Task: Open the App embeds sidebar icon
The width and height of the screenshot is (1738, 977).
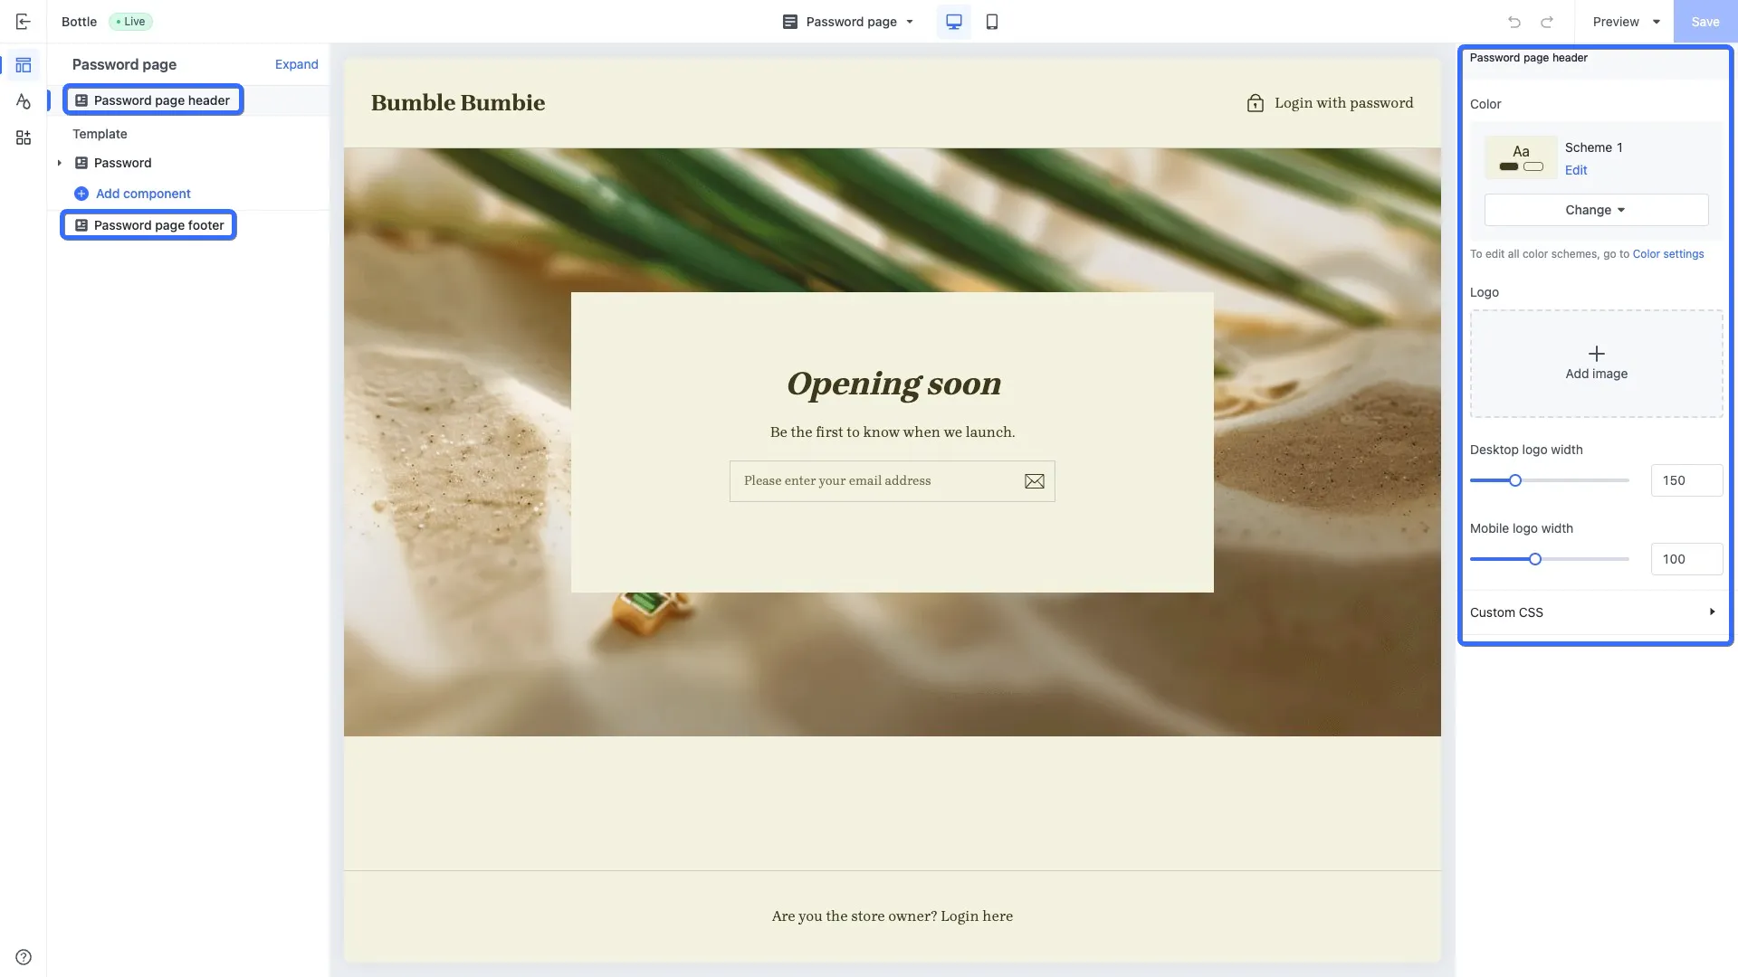Action: click(24, 138)
